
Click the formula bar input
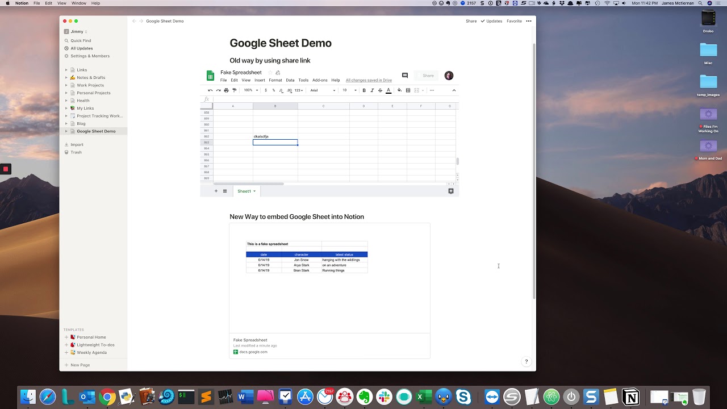335,99
